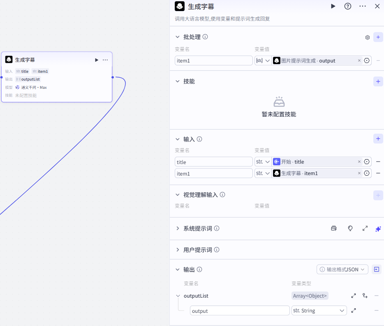Viewport: 384px width, 326px height.
Task: Add a new skill
Action: 378,81
